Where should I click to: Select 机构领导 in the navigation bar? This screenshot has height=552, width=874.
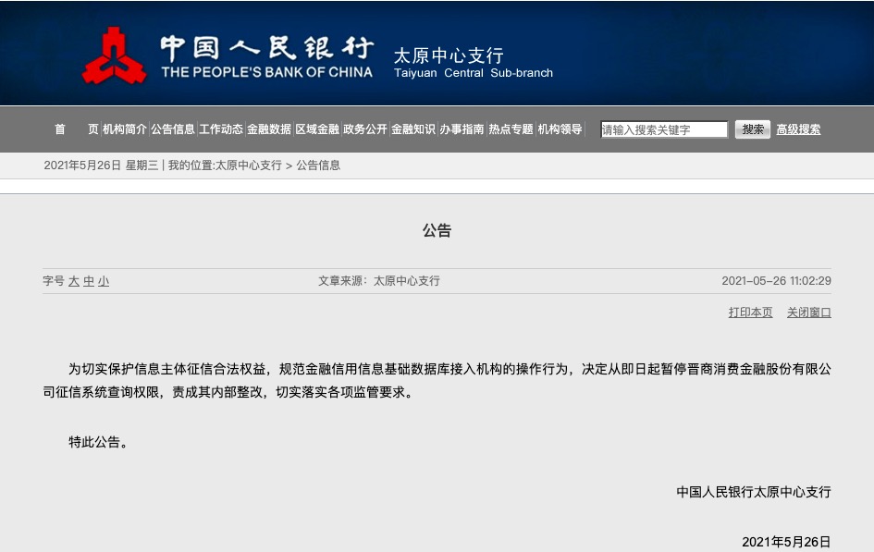(x=560, y=129)
